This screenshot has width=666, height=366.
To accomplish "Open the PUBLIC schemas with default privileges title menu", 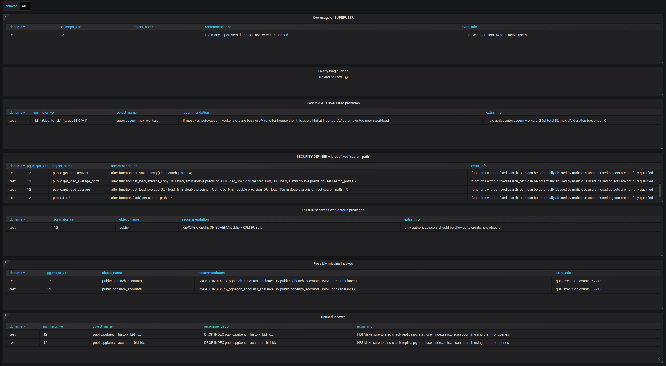I will [x=333, y=210].
